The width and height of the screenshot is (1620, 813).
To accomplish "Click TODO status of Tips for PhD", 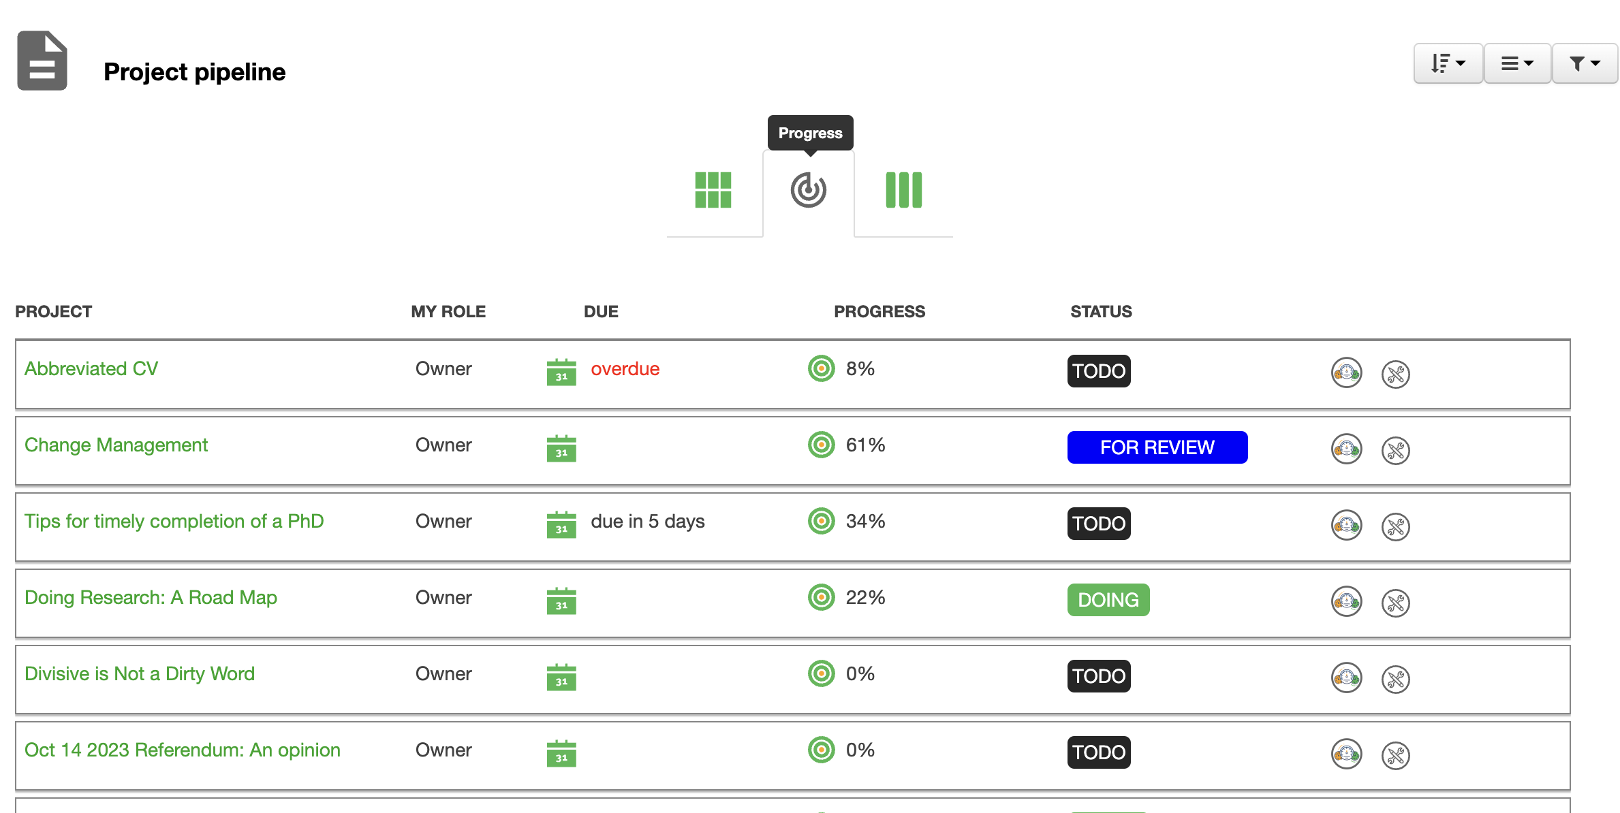I will tap(1099, 524).
